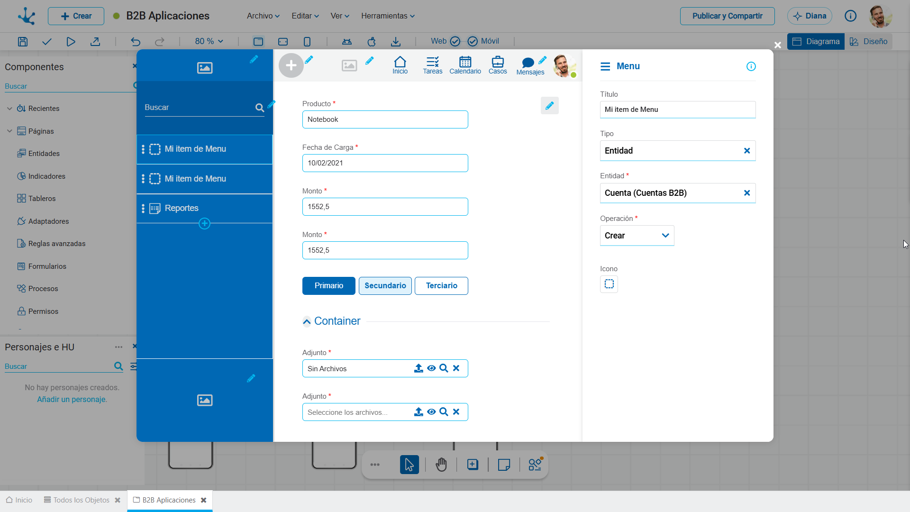Screen dimensions: 910x512
Task: Select the desktop view device icon
Action: (x=258, y=42)
